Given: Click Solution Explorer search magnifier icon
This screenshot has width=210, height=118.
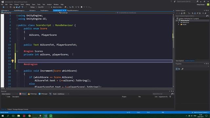Looking at the screenshot, I should pos(207,16).
